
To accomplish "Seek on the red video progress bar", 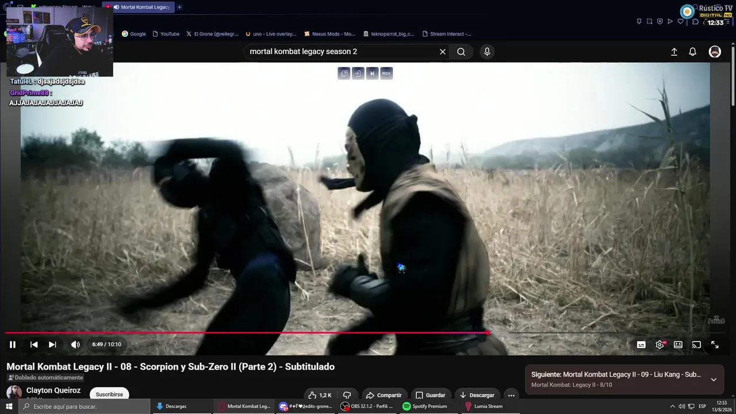I will 246,333.
